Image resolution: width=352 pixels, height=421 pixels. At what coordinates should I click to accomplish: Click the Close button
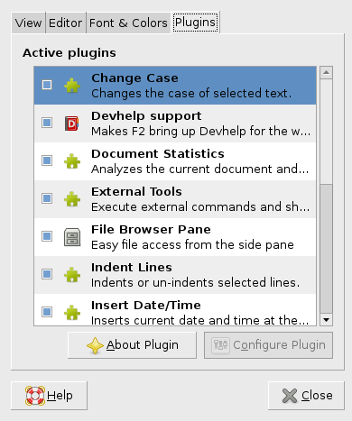pyautogui.click(x=306, y=396)
